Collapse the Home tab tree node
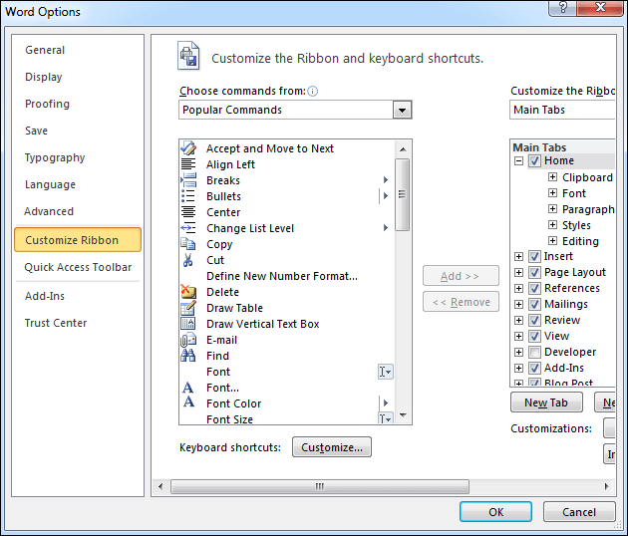Viewport: 628px width, 536px height. coord(518,161)
